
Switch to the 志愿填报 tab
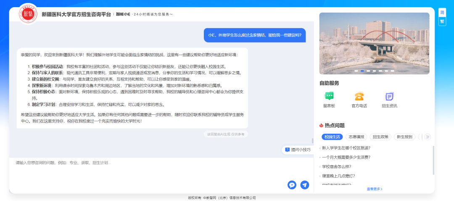click(x=356, y=137)
